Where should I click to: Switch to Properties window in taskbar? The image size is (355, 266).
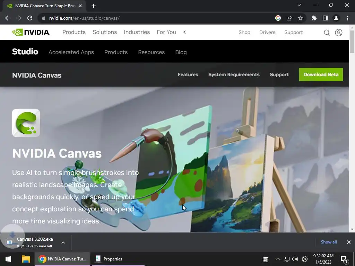point(118,259)
